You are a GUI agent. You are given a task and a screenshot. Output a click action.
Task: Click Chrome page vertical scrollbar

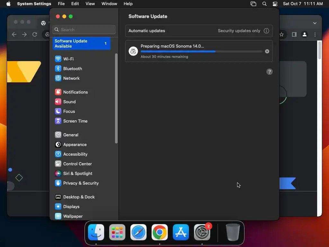[320, 50]
